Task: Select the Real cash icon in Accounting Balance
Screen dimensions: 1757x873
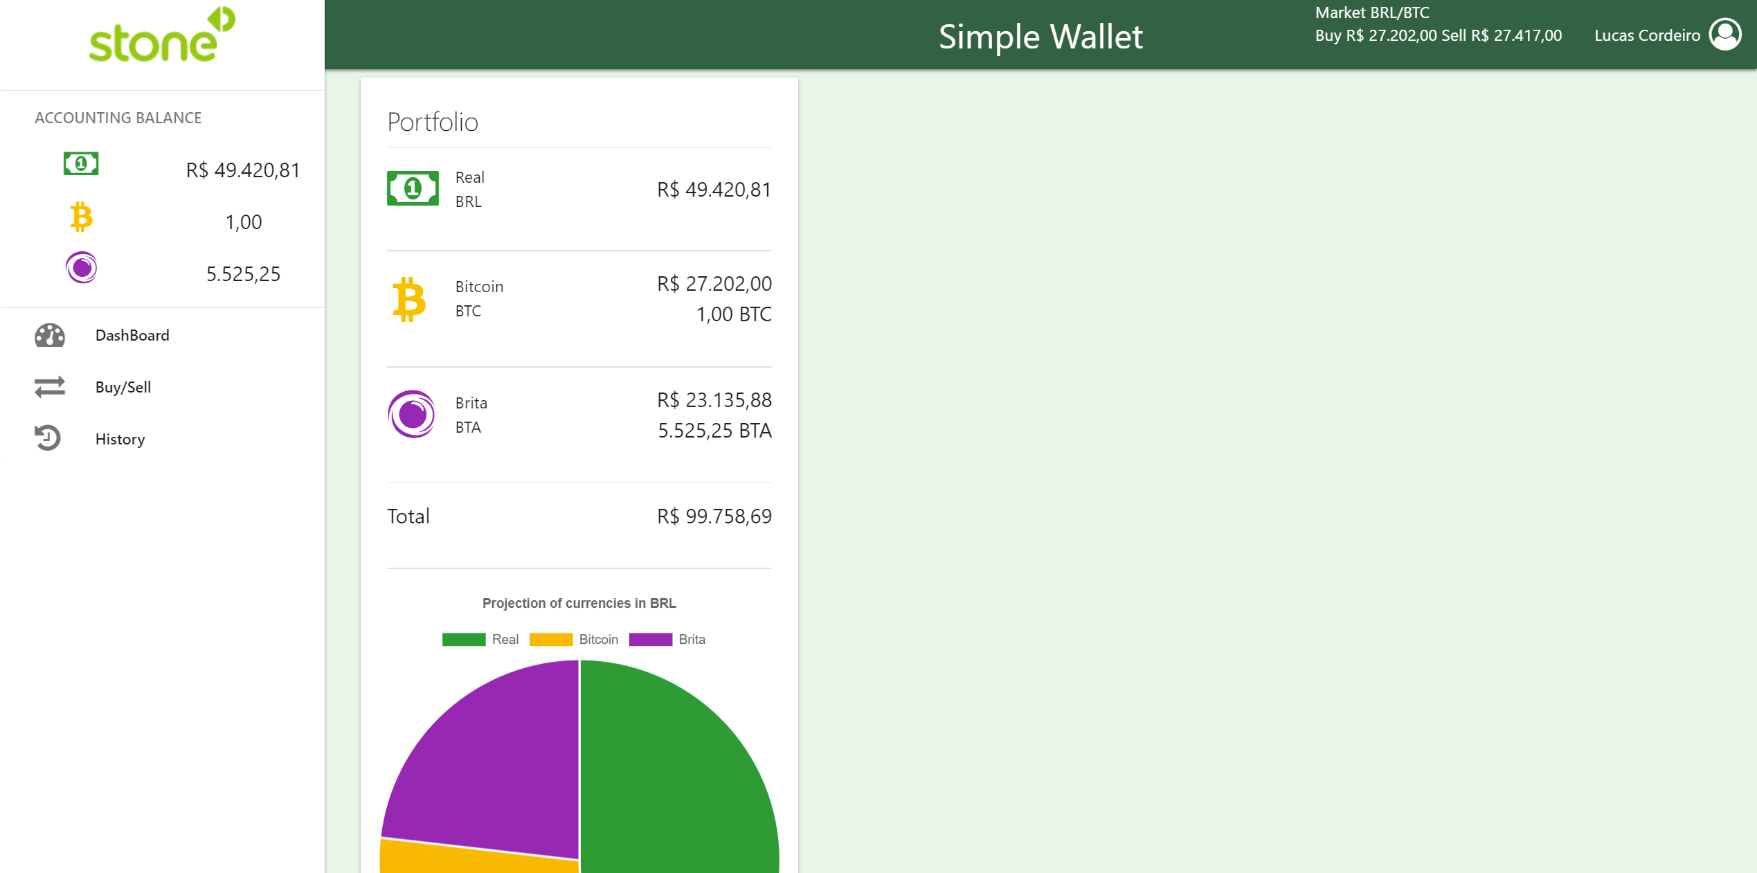Action: click(80, 164)
